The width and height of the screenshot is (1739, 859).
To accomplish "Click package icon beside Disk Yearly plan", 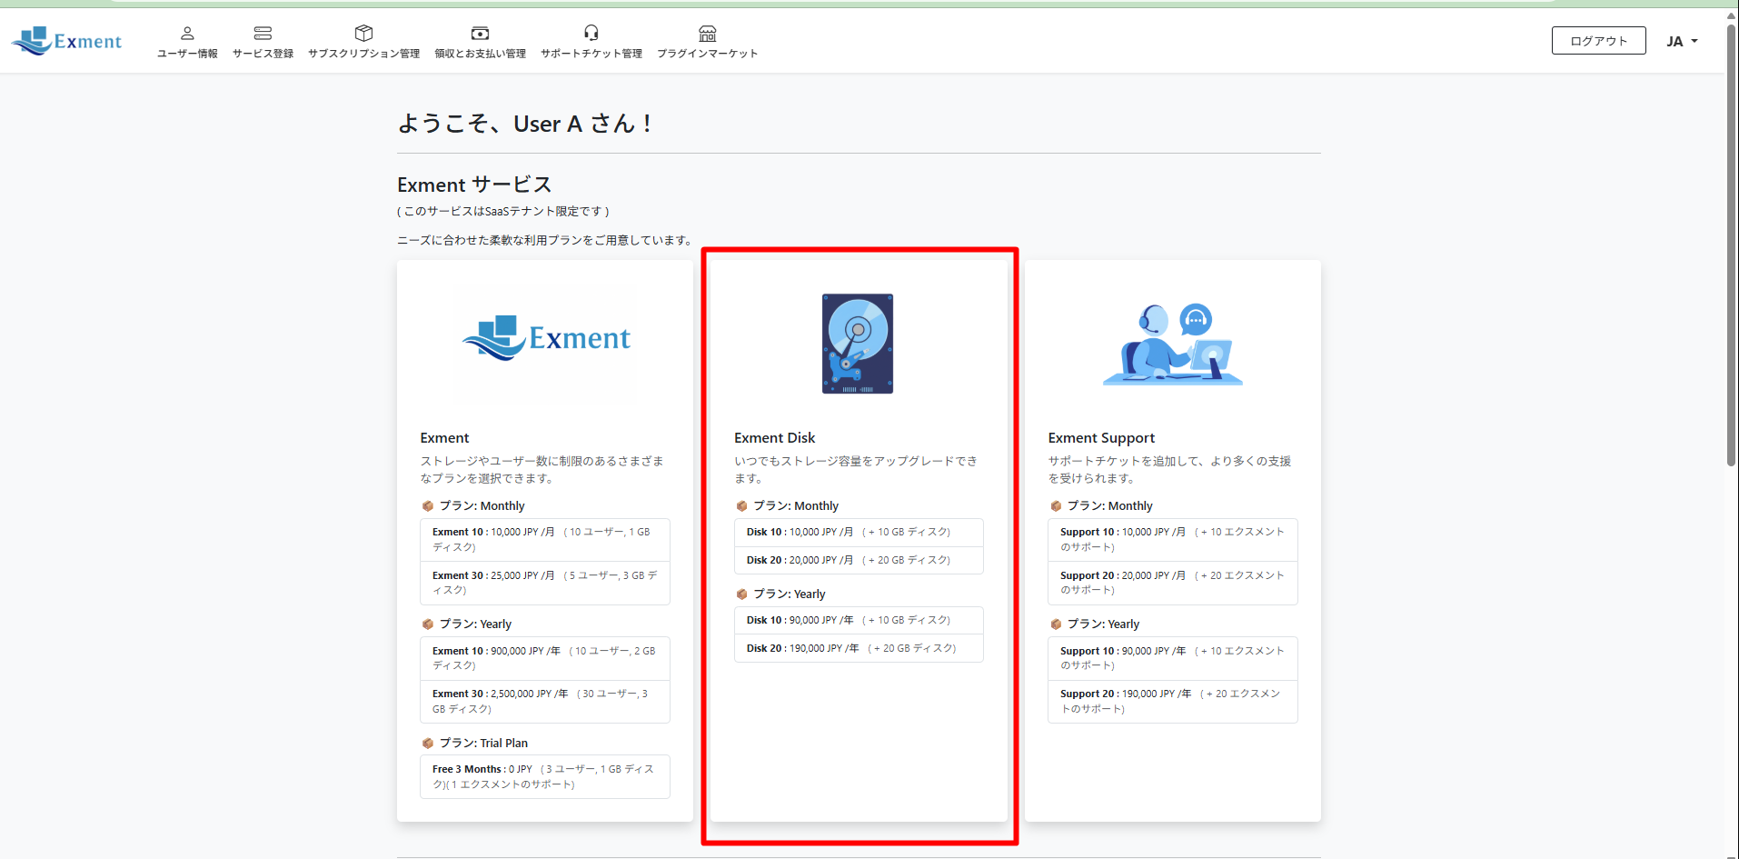I will click(741, 594).
